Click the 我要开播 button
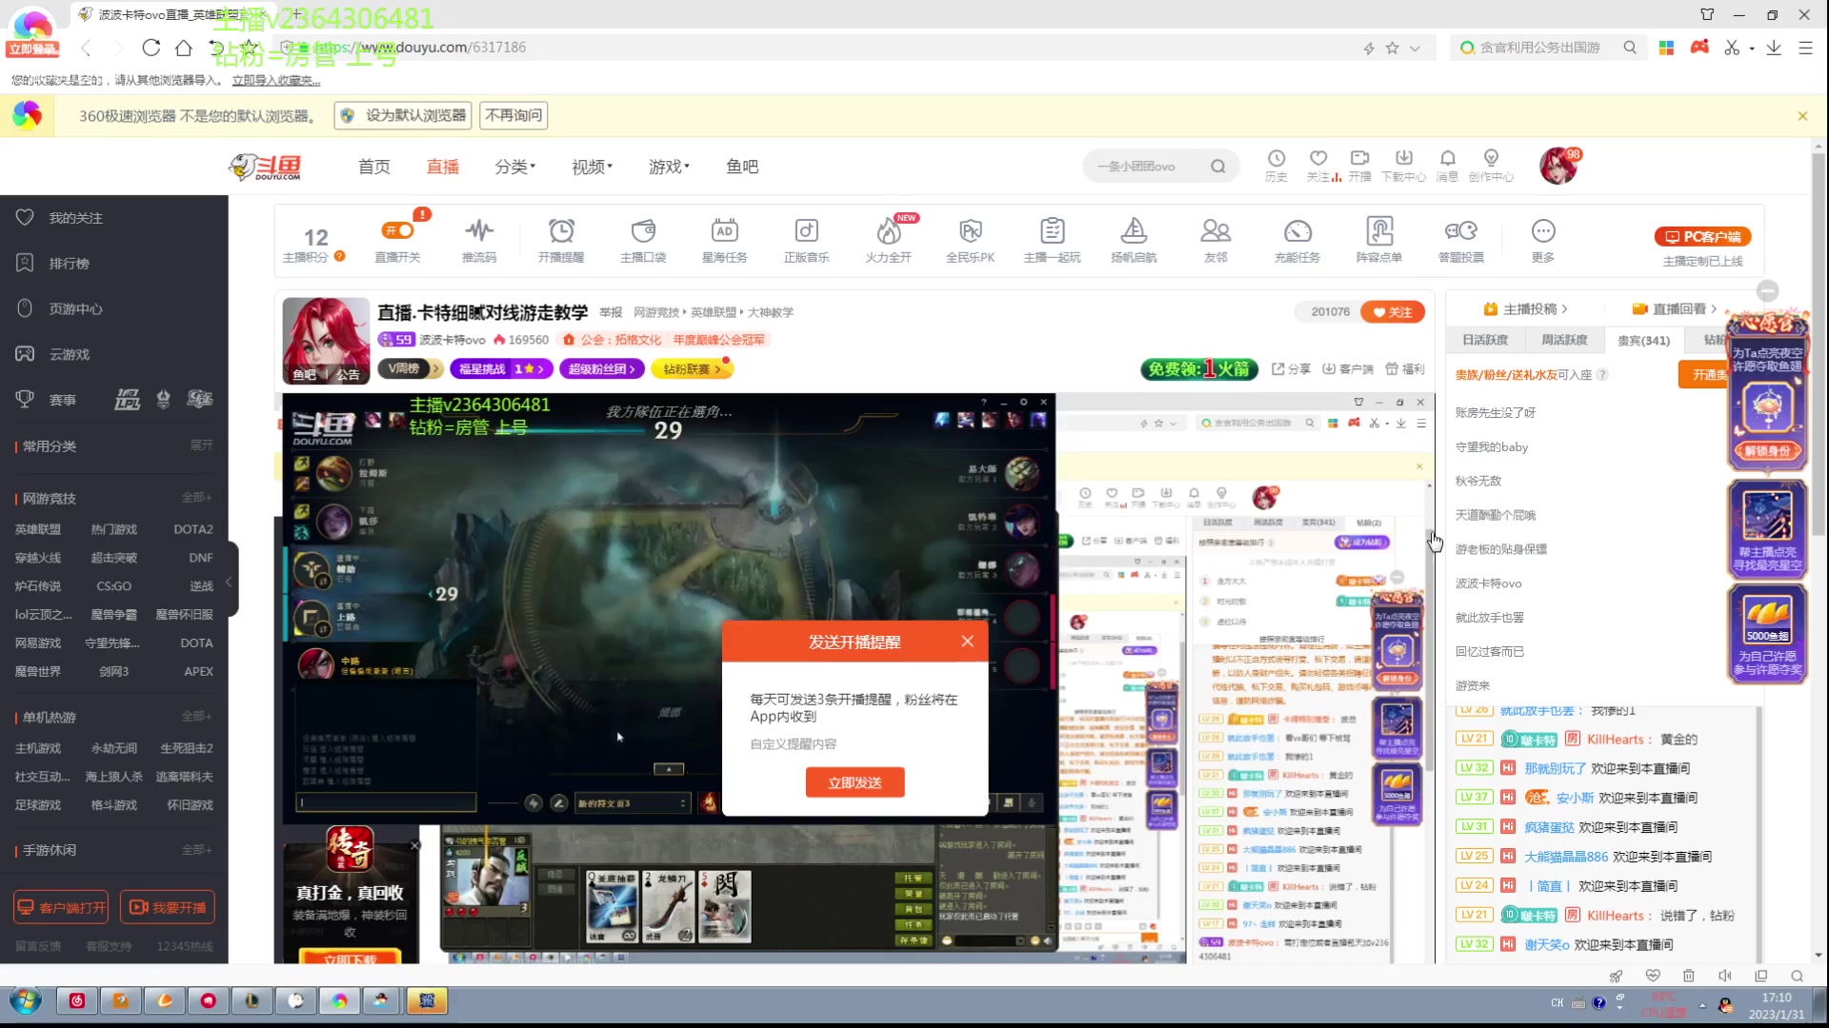Viewport: 1829px width, 1028px height. [x=168, y=907]
